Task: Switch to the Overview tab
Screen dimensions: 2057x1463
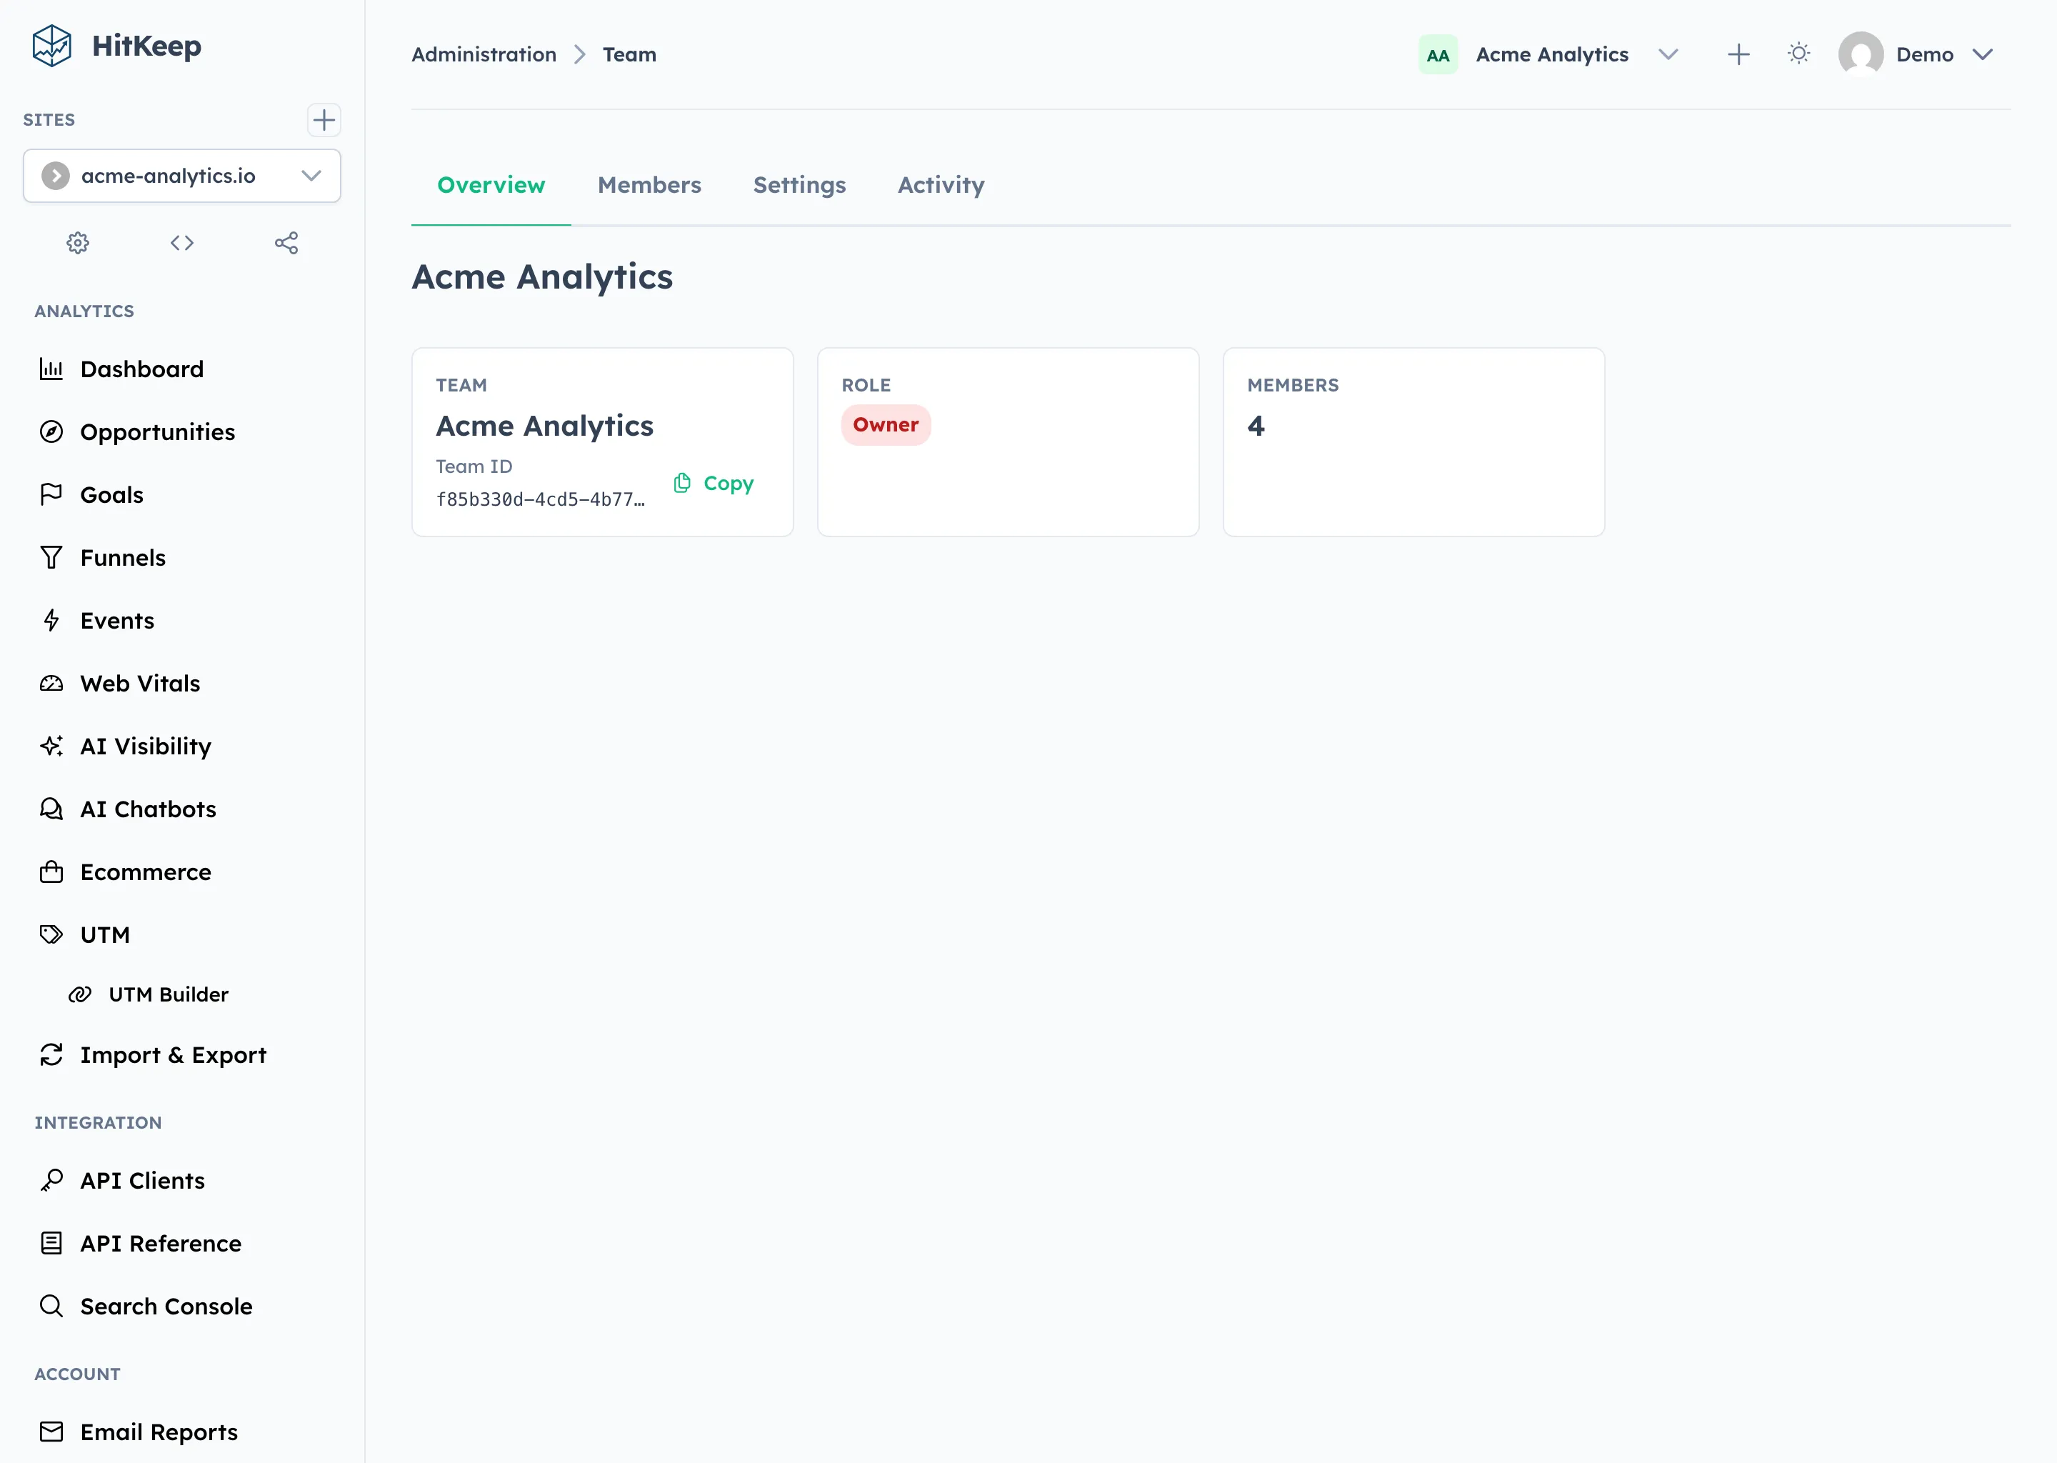Action: [491, 185]
